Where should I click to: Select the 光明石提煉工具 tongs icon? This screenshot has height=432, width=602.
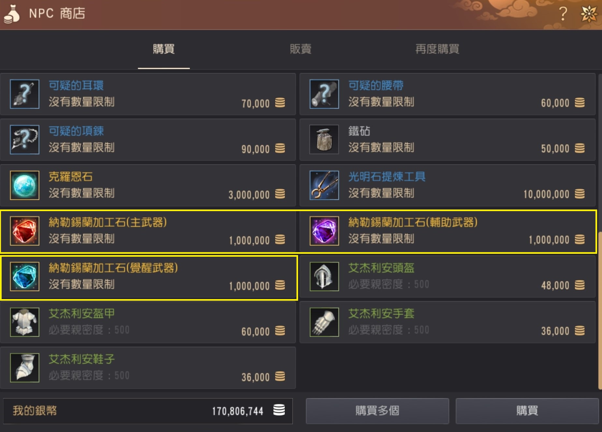tap(324, 185)
